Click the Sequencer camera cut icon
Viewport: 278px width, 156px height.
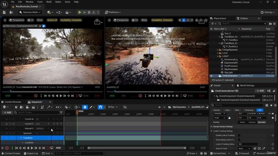click(x=27, y=107)
